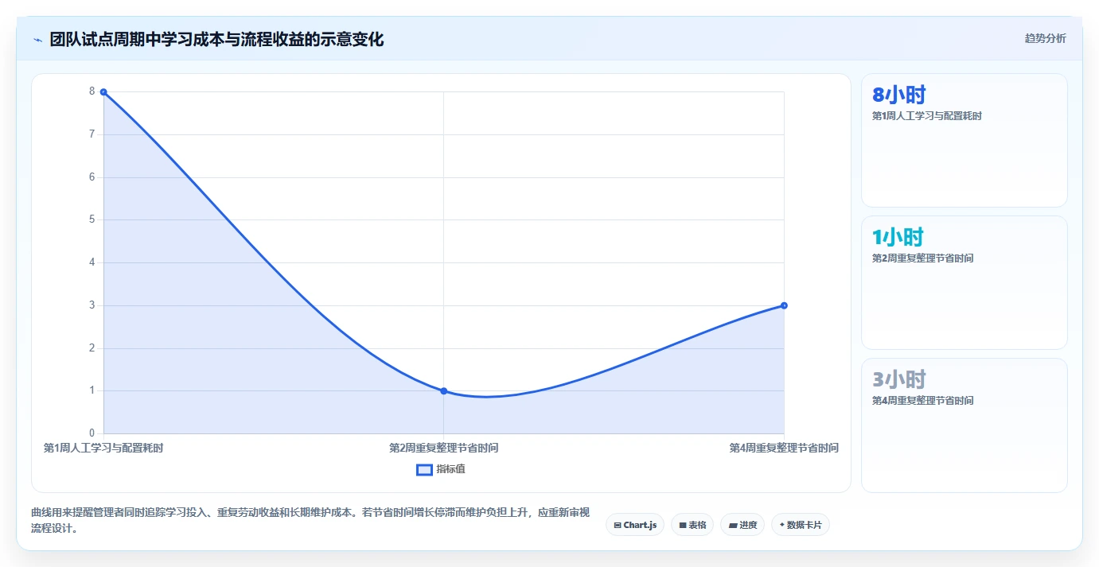The height and width of the screenshot is (567, 1099).
Task: Click the chart title 团队试点周期中学习成本与流程收益的示意变化
Action: (216, 40)
